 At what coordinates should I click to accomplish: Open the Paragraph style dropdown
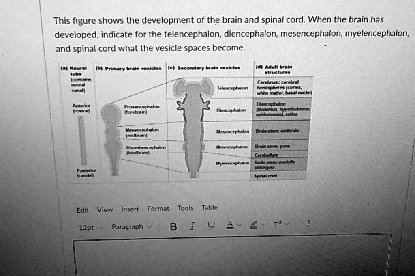click(x=132, y=227)
